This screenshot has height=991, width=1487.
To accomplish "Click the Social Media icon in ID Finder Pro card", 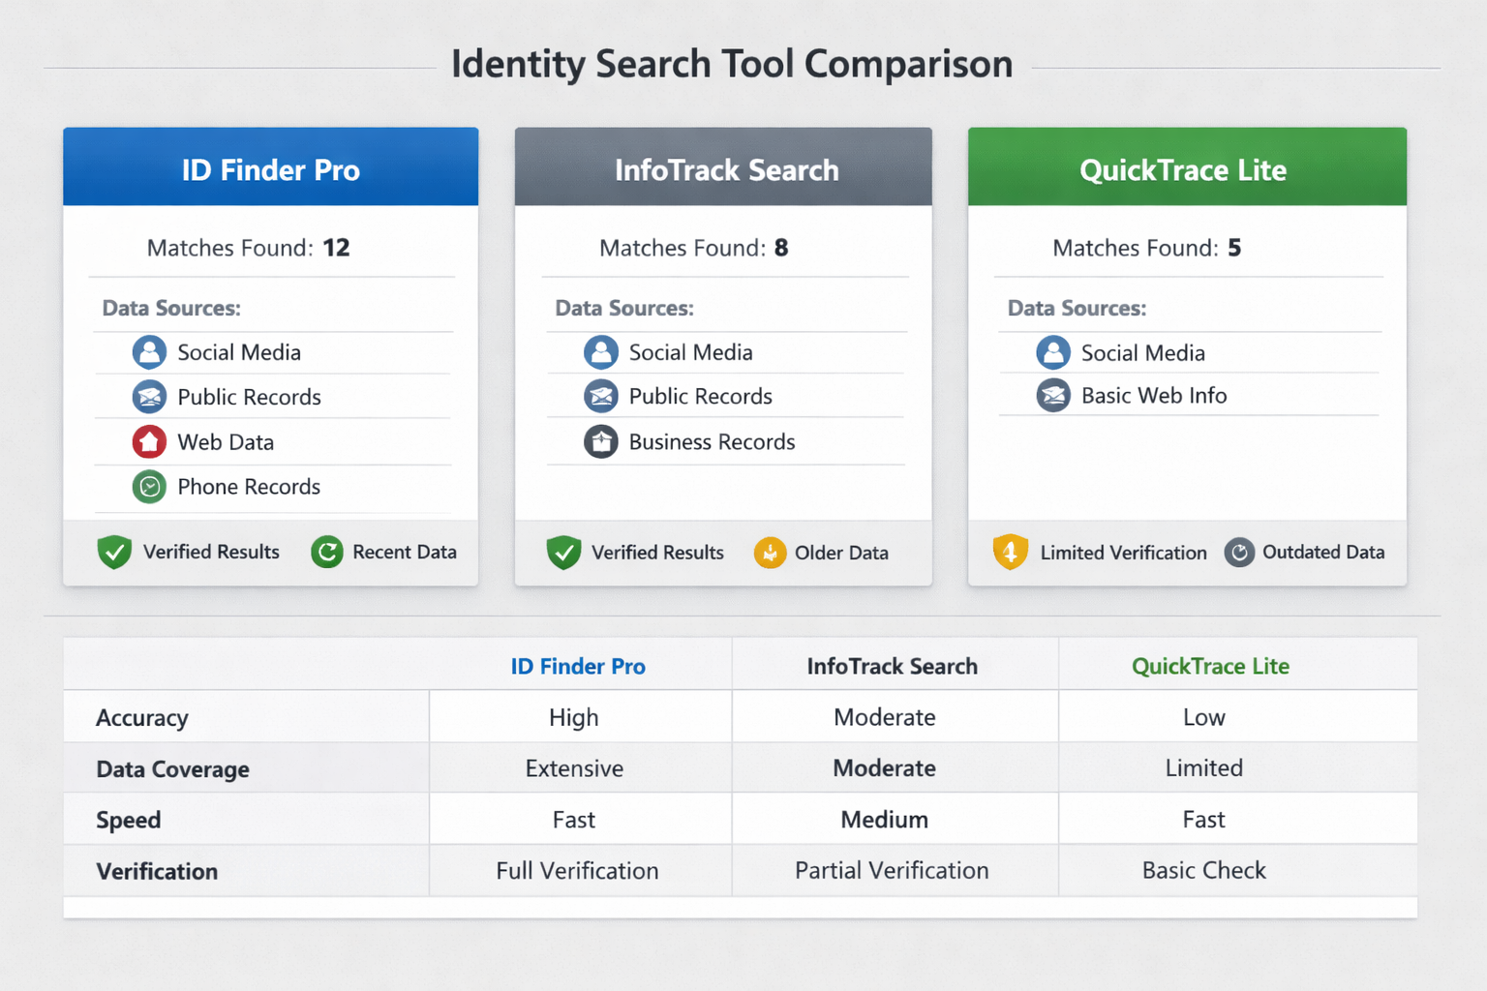I will [149, 352].
